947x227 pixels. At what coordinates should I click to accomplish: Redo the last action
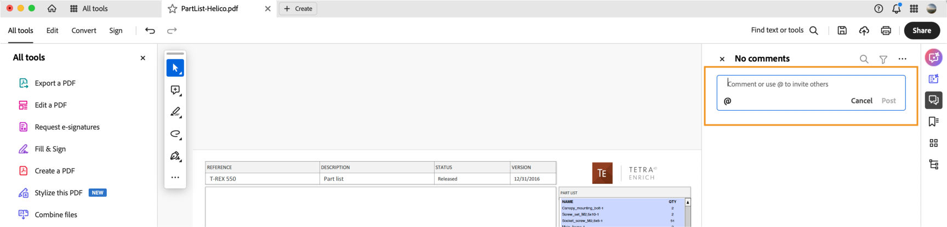click(x=172, y=31)
